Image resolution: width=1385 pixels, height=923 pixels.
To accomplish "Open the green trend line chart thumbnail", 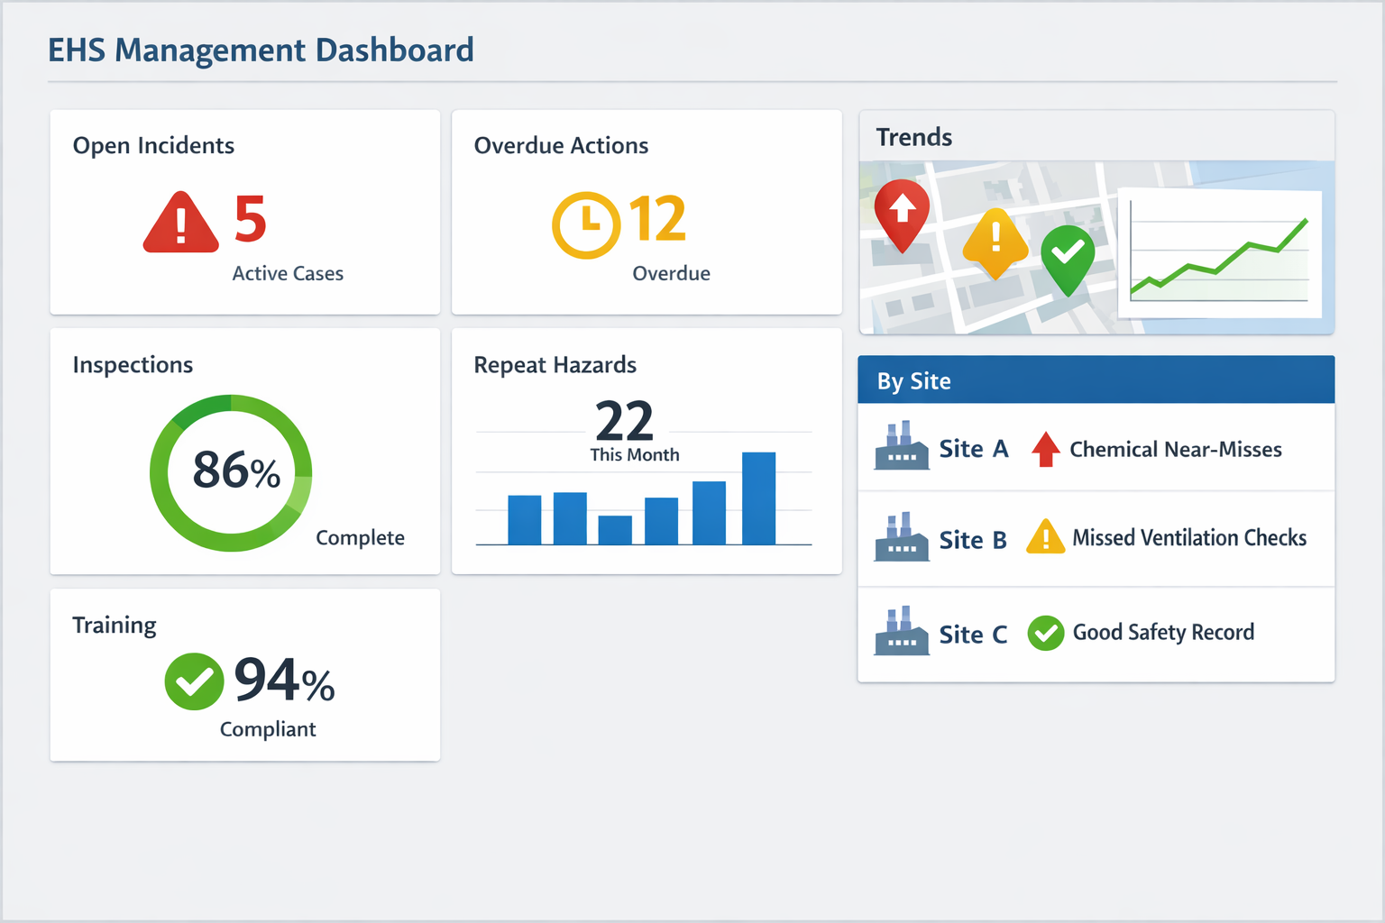I will pyautogui.click(x=1219, y=255).
